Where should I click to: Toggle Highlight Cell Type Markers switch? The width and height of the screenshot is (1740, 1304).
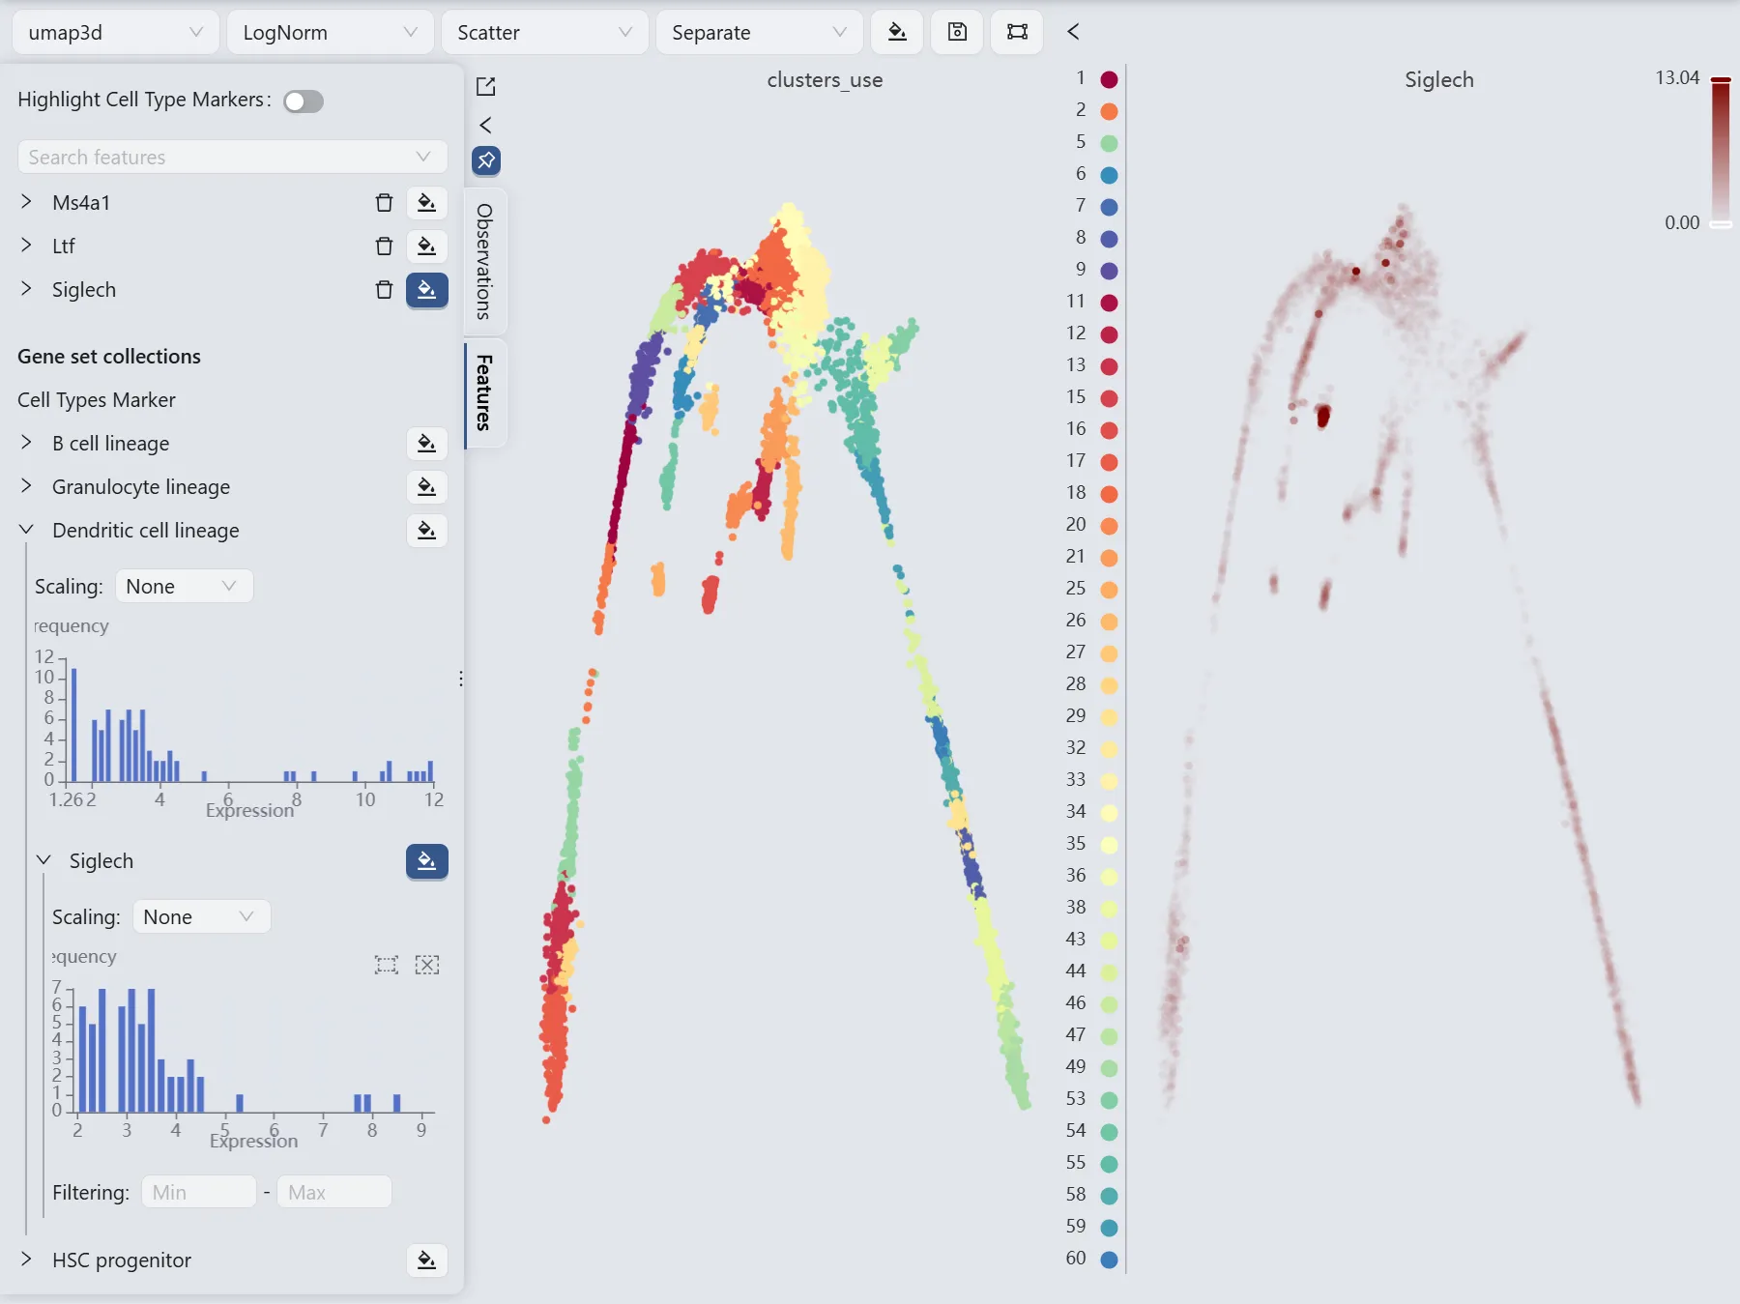pos(304,101)
